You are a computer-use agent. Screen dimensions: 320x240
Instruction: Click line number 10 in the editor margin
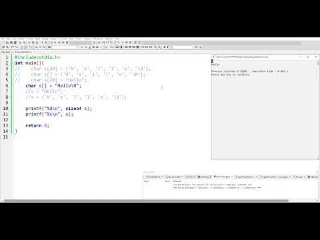pyautogui.click(x=5, y=109)
